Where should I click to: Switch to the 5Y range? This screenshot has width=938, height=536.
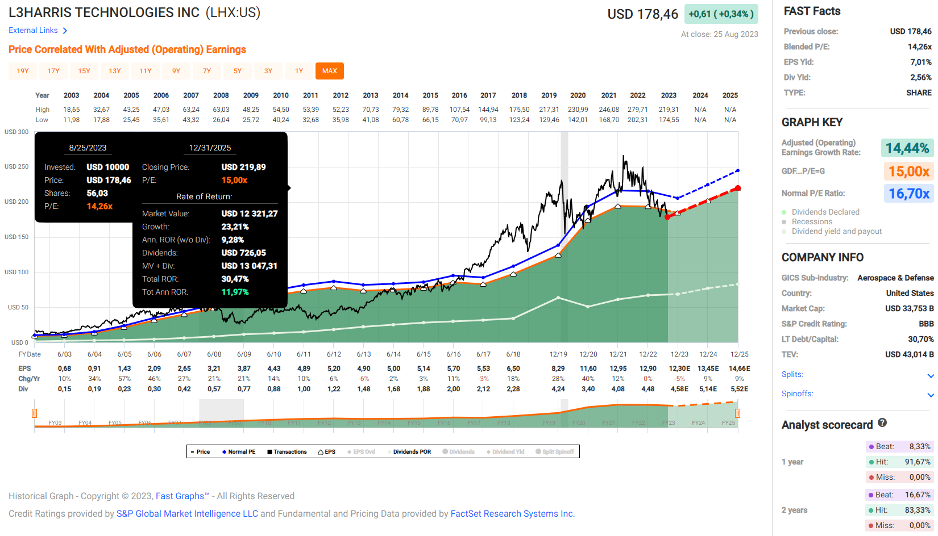click(x=238, y=71)
